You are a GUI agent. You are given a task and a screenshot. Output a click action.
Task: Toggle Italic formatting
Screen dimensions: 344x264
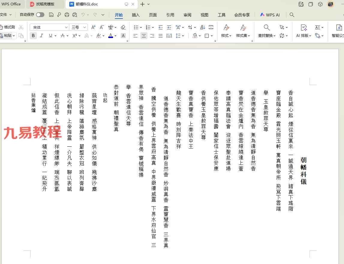pos(41,35)
